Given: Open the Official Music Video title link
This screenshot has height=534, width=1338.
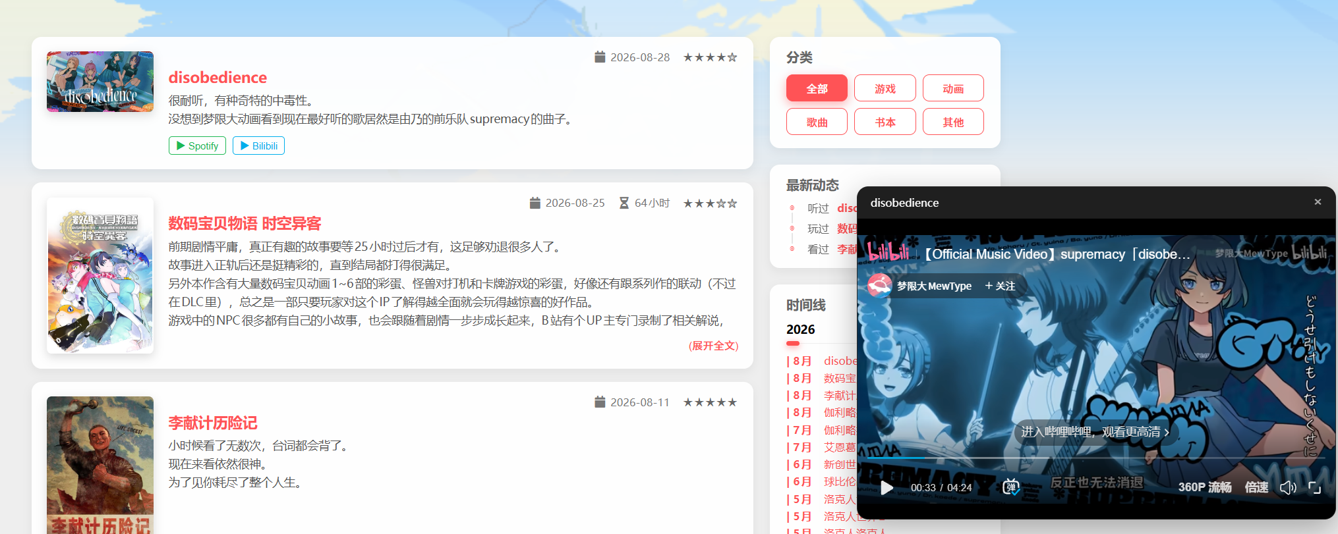Looking at the screenshot, I should 1057,254.
